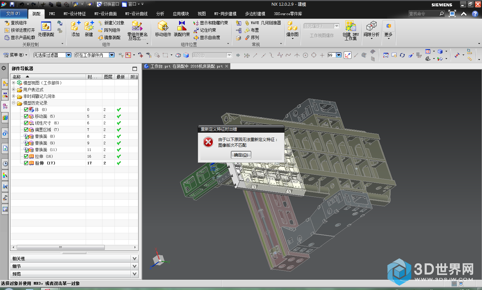The width and height of the screenshot is (482, 290).
Task: Expand the 用户表达式 tree node
Action: (x=14, y=90)
